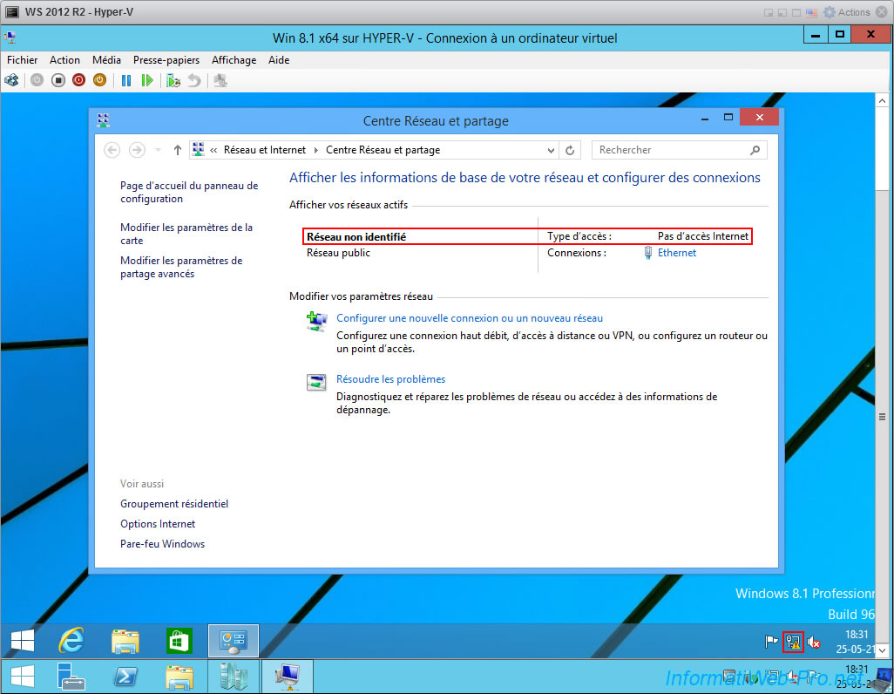Click the grayed Start VM power icon
Image resolution: width=894 pixels, height=694 pixels.
[x=37, y=80]
